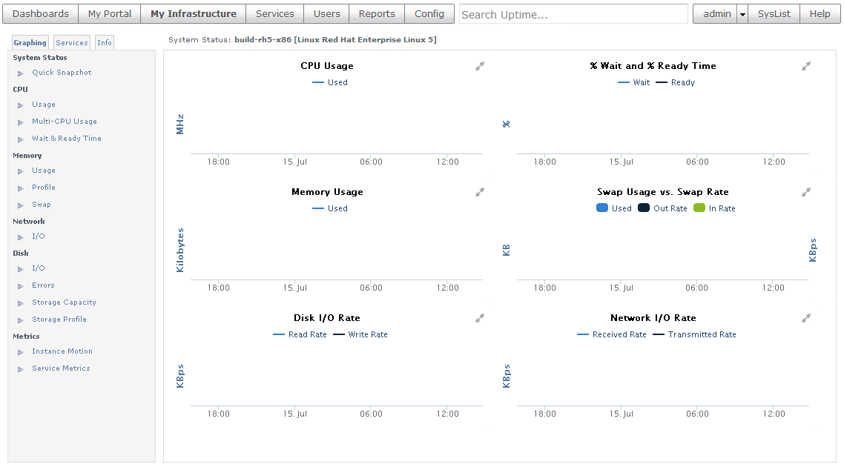The height and width of the screenshot is (470, 844).
Task: Expand the Wait and Ready Time graph
Action: click(806, 67)
